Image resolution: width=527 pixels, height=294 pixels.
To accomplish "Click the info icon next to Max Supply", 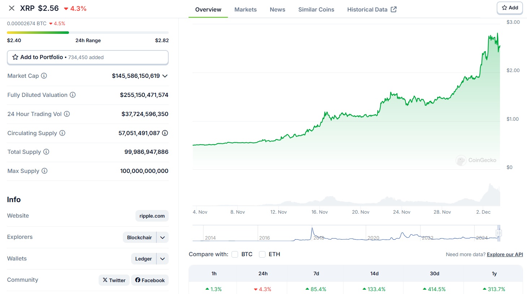I will 44,171.
